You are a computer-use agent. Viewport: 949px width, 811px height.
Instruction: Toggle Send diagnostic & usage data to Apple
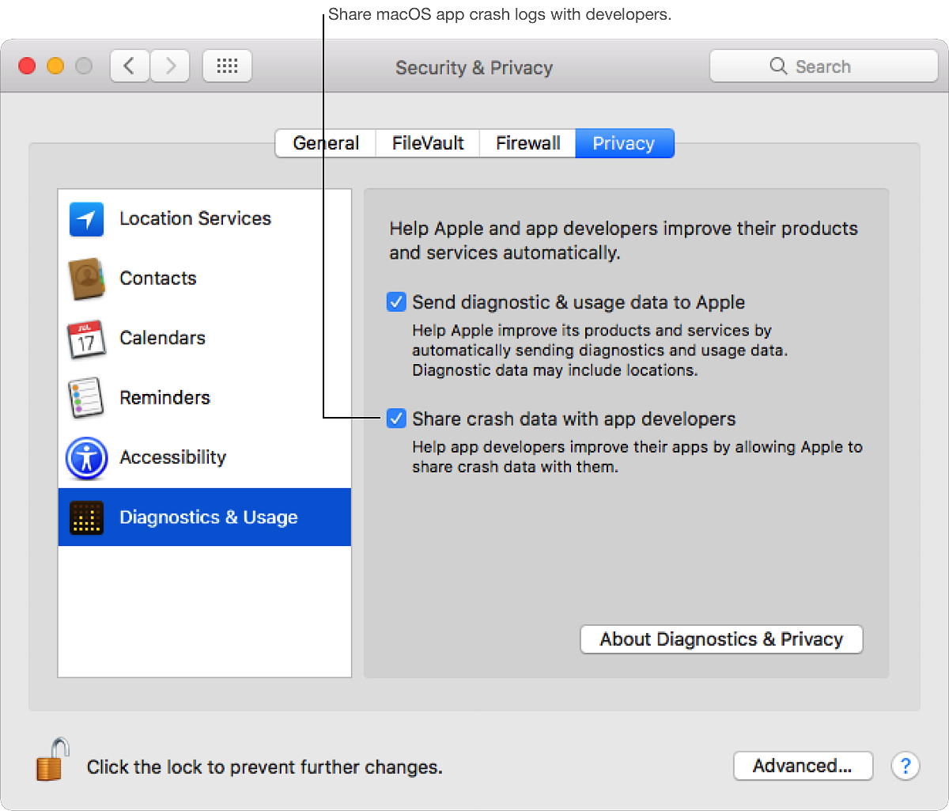[x=396, y=302]
